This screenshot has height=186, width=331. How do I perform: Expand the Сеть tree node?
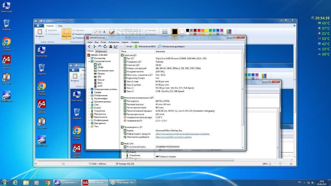coord(89,105)
